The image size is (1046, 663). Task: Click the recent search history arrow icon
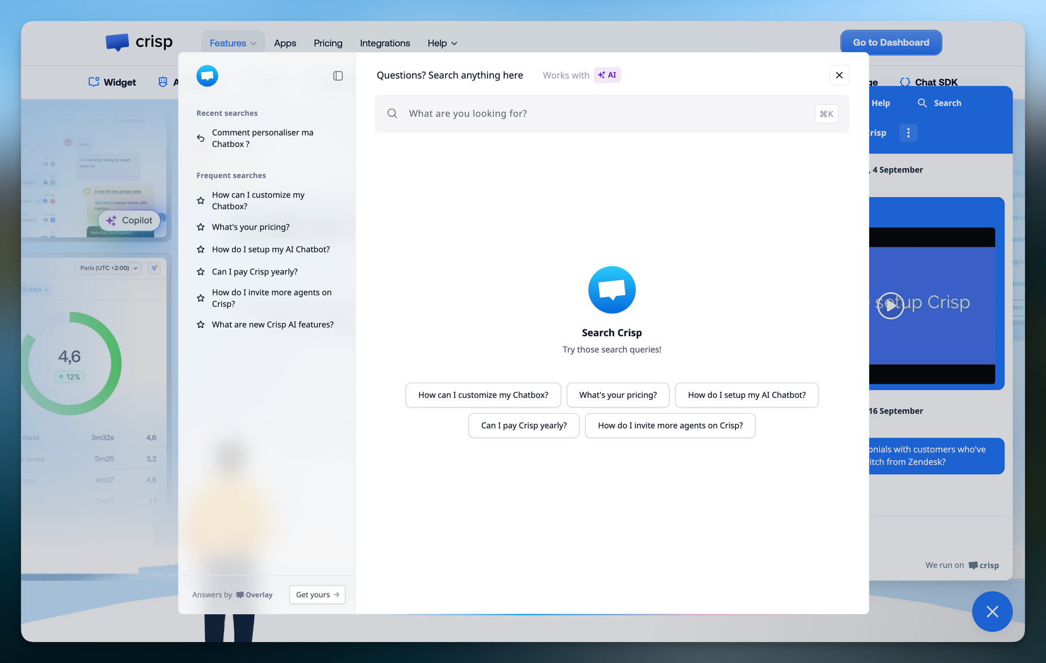coord(200,139)
